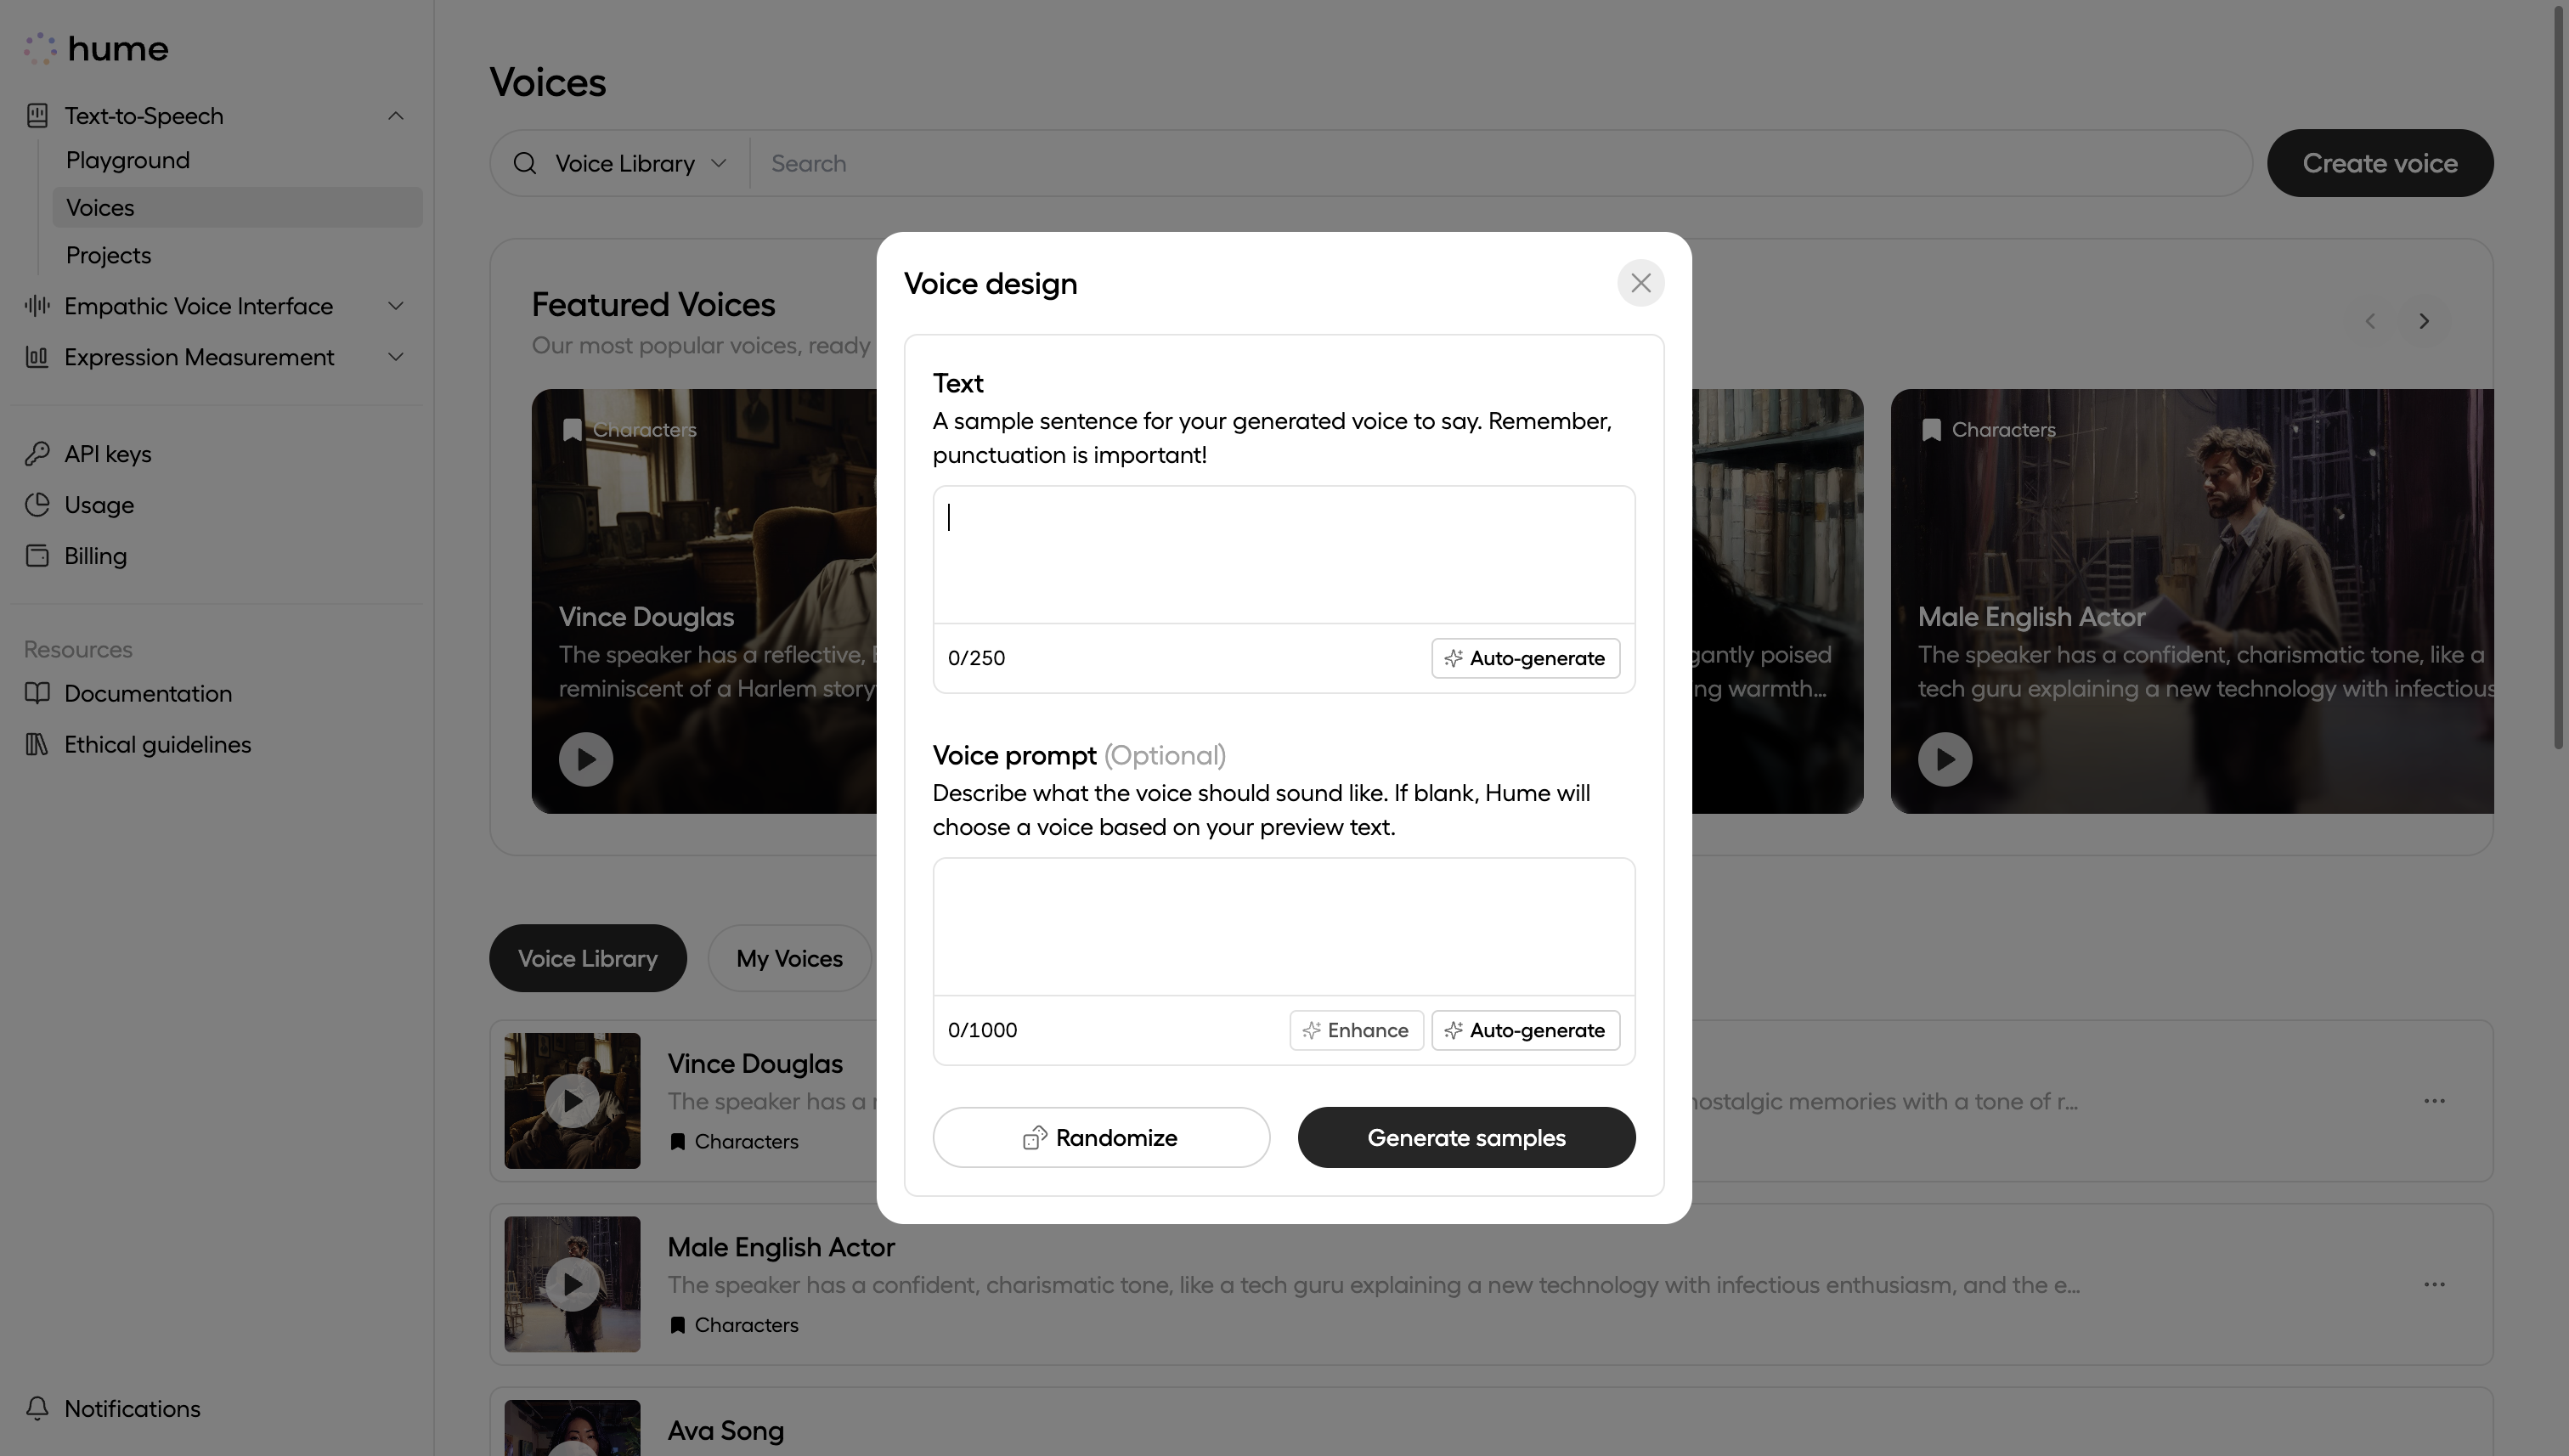Click the search magnifier icon
The height and width of the screenshot is (1456, 2569).
(525, 163)
